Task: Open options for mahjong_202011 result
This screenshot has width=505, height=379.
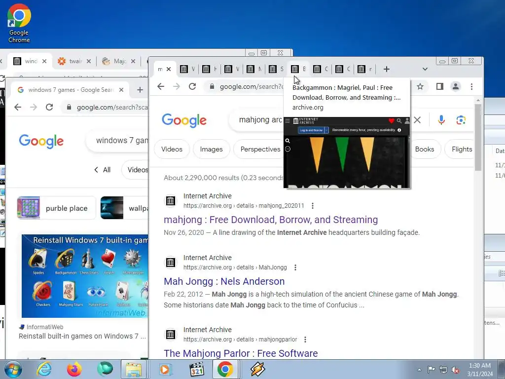Action: pyautogui.click(x=312, y=206)
